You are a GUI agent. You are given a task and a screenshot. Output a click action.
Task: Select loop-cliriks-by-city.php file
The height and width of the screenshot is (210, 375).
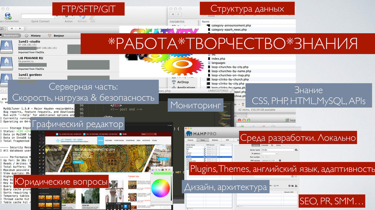[228, 83]
